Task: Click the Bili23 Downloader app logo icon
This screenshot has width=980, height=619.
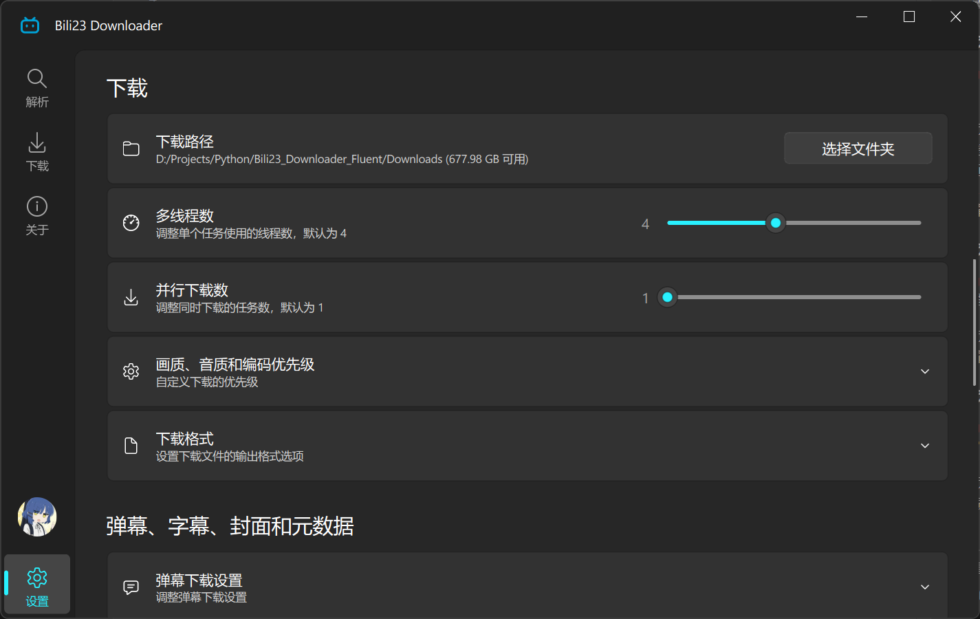Action: pos(30,25)
